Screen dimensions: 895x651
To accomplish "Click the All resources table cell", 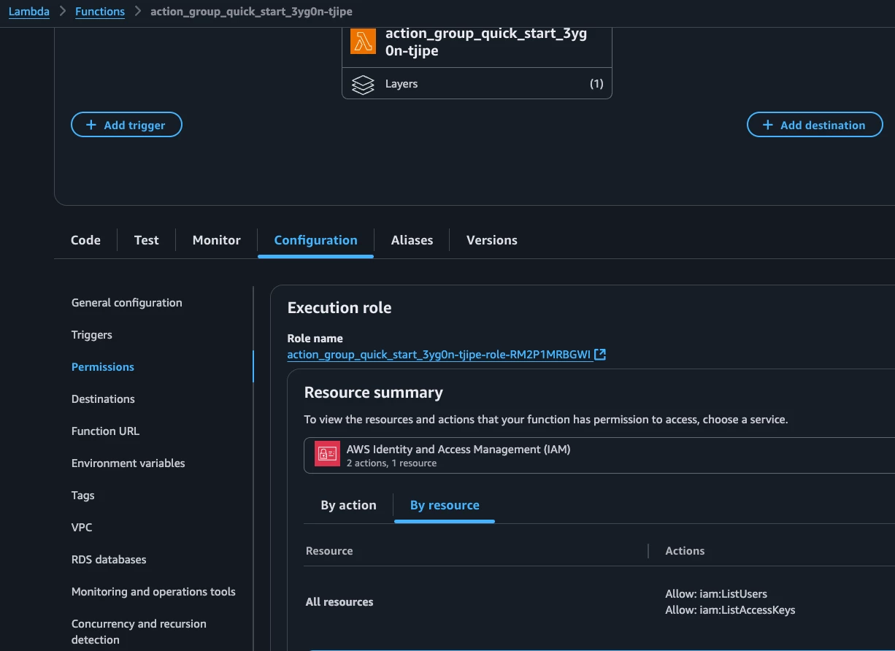I will tap(339, 602).
